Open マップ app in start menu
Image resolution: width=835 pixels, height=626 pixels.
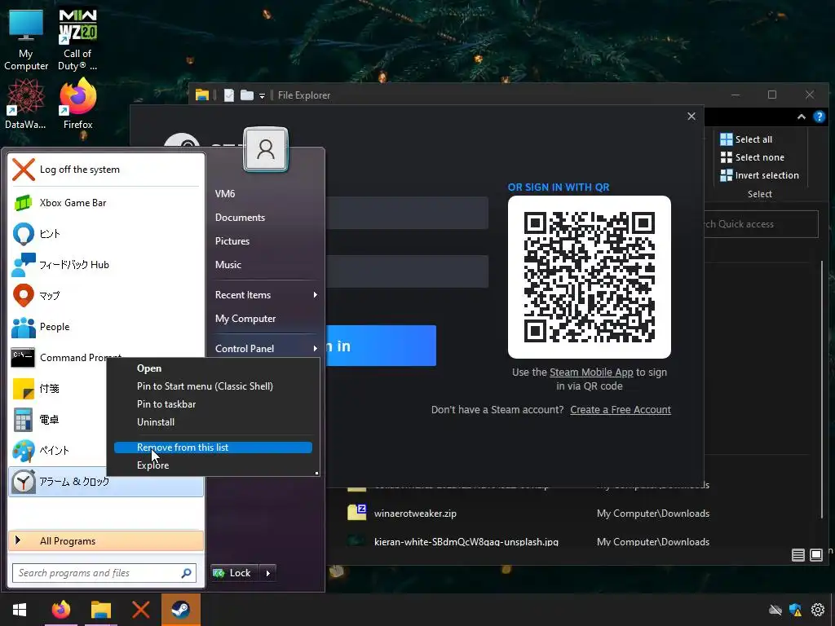[x=106, y=295]
